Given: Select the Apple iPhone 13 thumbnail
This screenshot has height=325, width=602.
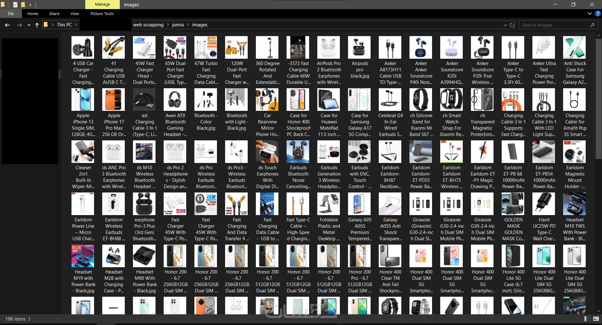Looking at the screenshot, I should (83, 100).
